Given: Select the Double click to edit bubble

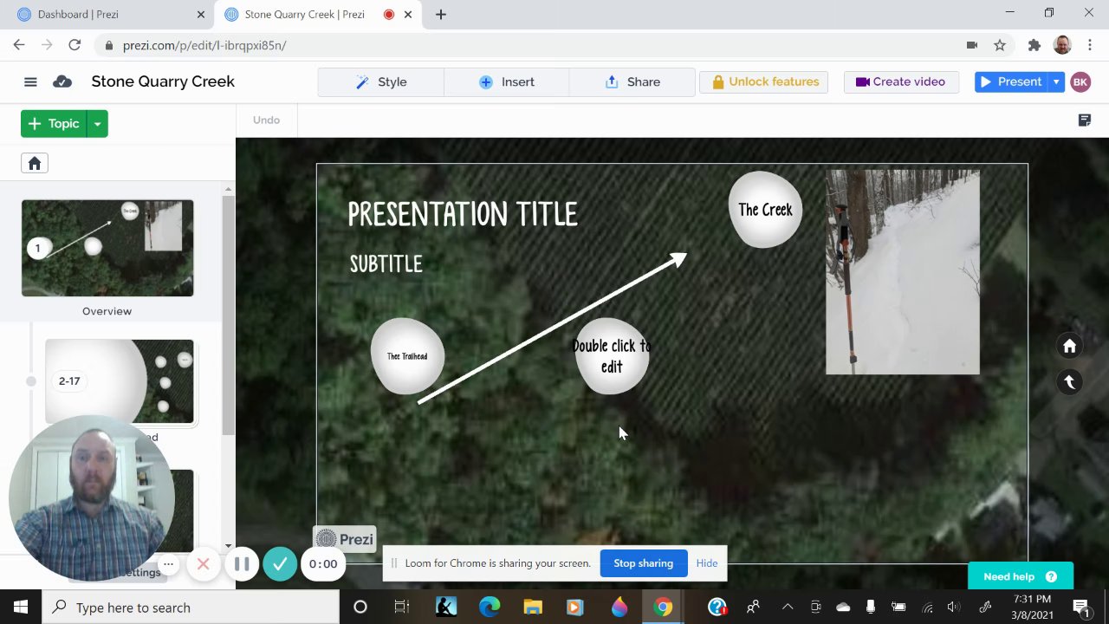Looking at the screenshot, I should click(x=612, y=356).
